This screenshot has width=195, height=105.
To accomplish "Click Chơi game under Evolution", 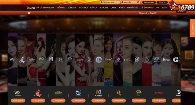I will click(176, 100).
